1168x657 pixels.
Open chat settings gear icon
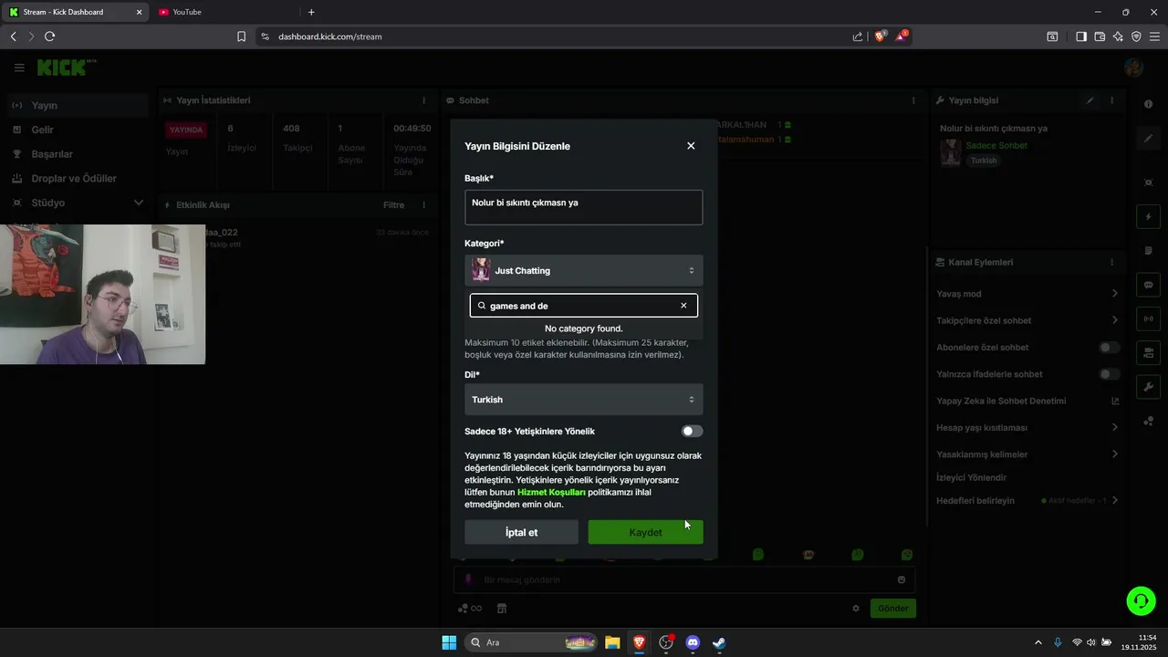click(856, 609)
